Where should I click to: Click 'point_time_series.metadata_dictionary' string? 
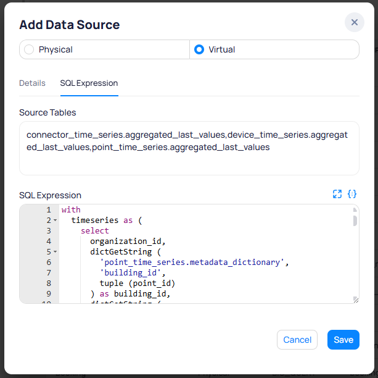(x=192, y=262)
